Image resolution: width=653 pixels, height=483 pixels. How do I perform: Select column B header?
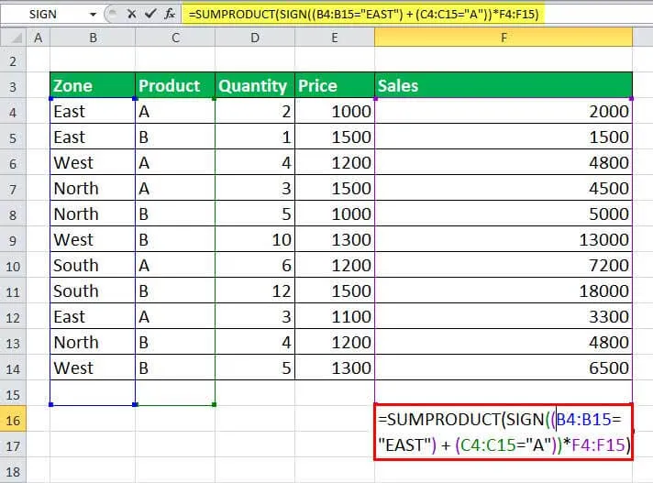pos(93,38)
